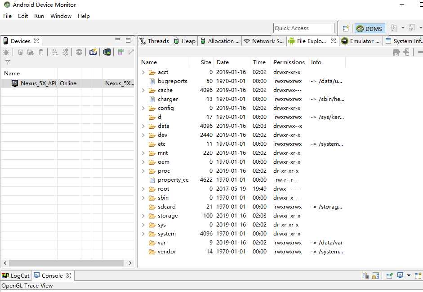The image size is (423, 292).
Task: Open the Run menu
Action: pyautogui.click(x=39, y=16)
